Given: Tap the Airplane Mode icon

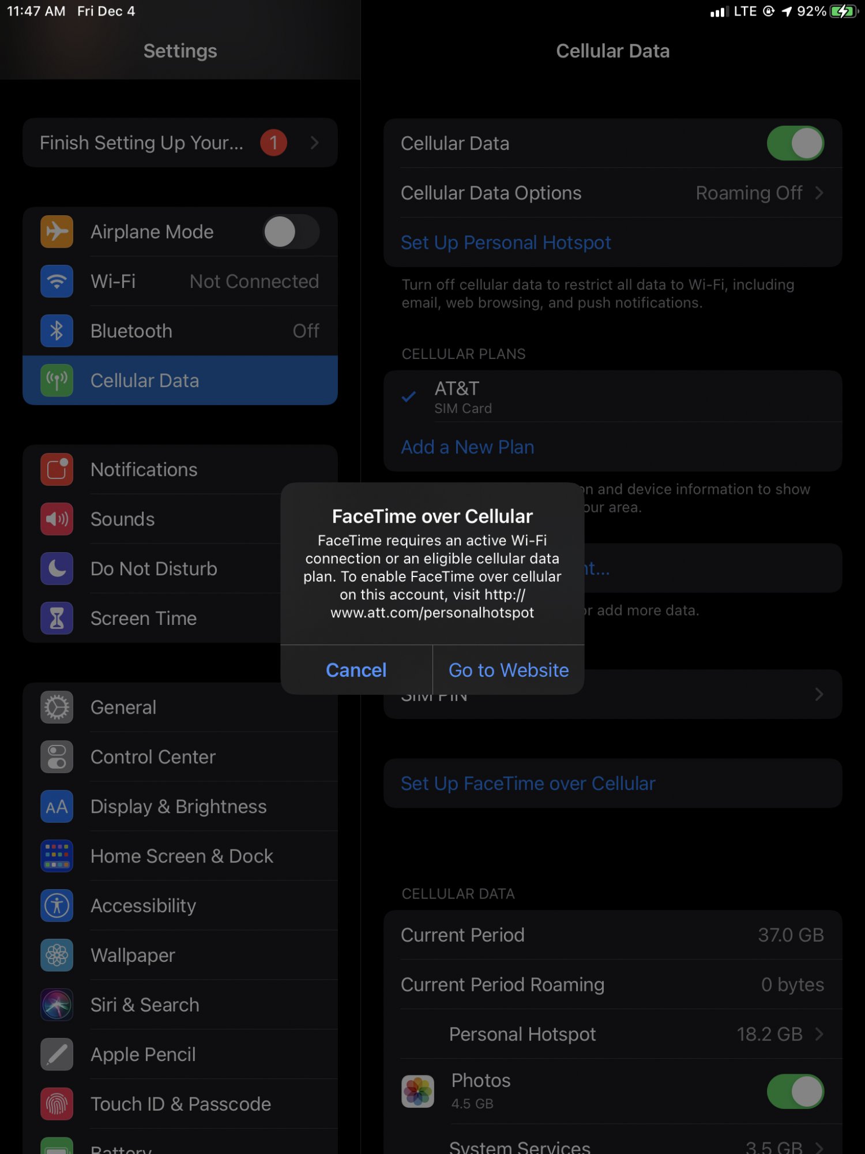Looking at the screenshot, I should coord(57,231).
